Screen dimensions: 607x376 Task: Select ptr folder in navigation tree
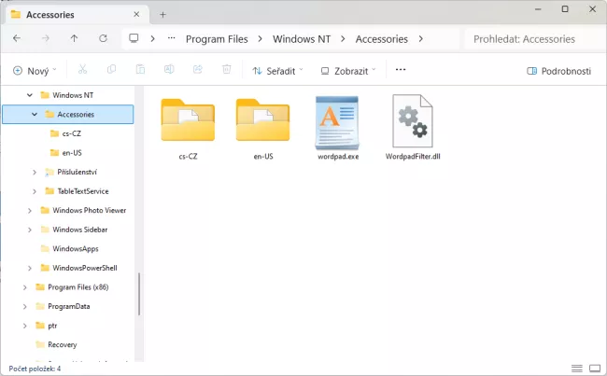pyautogui.click(x=52, y=326)
